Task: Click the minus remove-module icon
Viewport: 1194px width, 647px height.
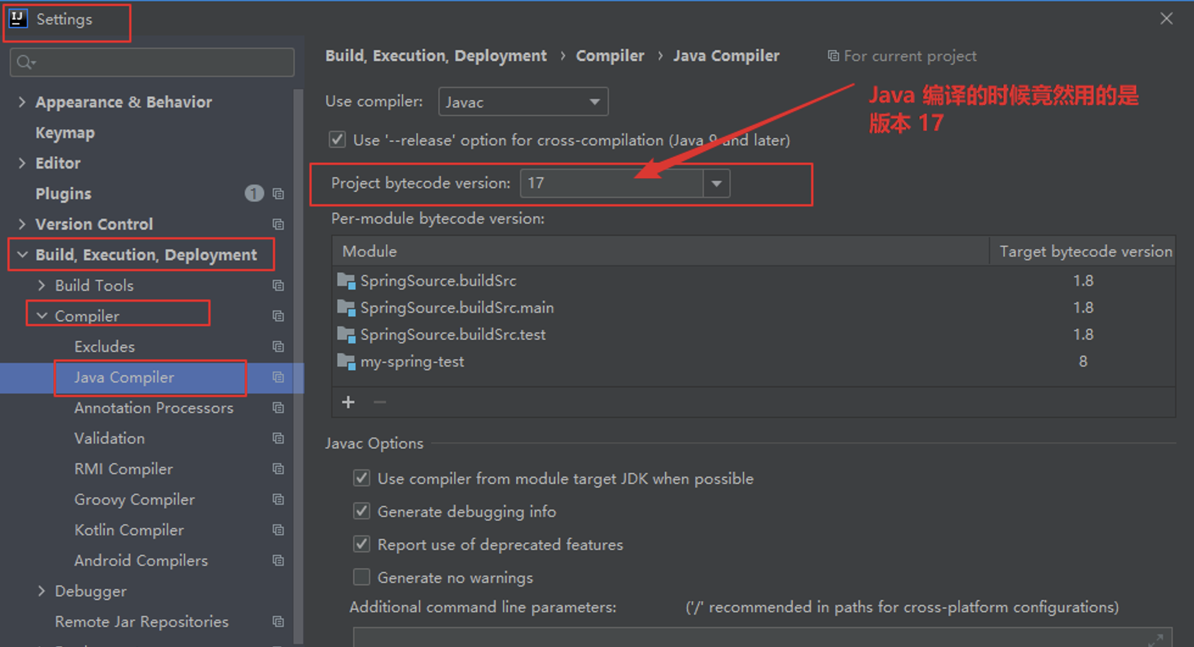Action: coord(380,402)
